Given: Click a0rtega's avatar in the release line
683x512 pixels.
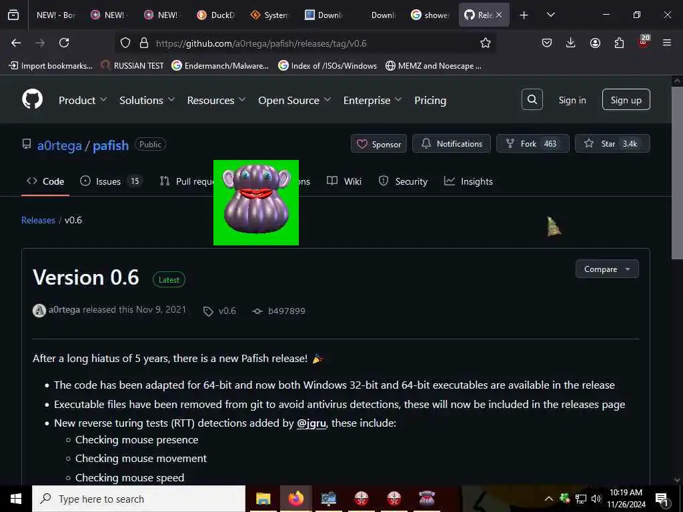Looking at the screenshot, I should [x=39, y=311].
